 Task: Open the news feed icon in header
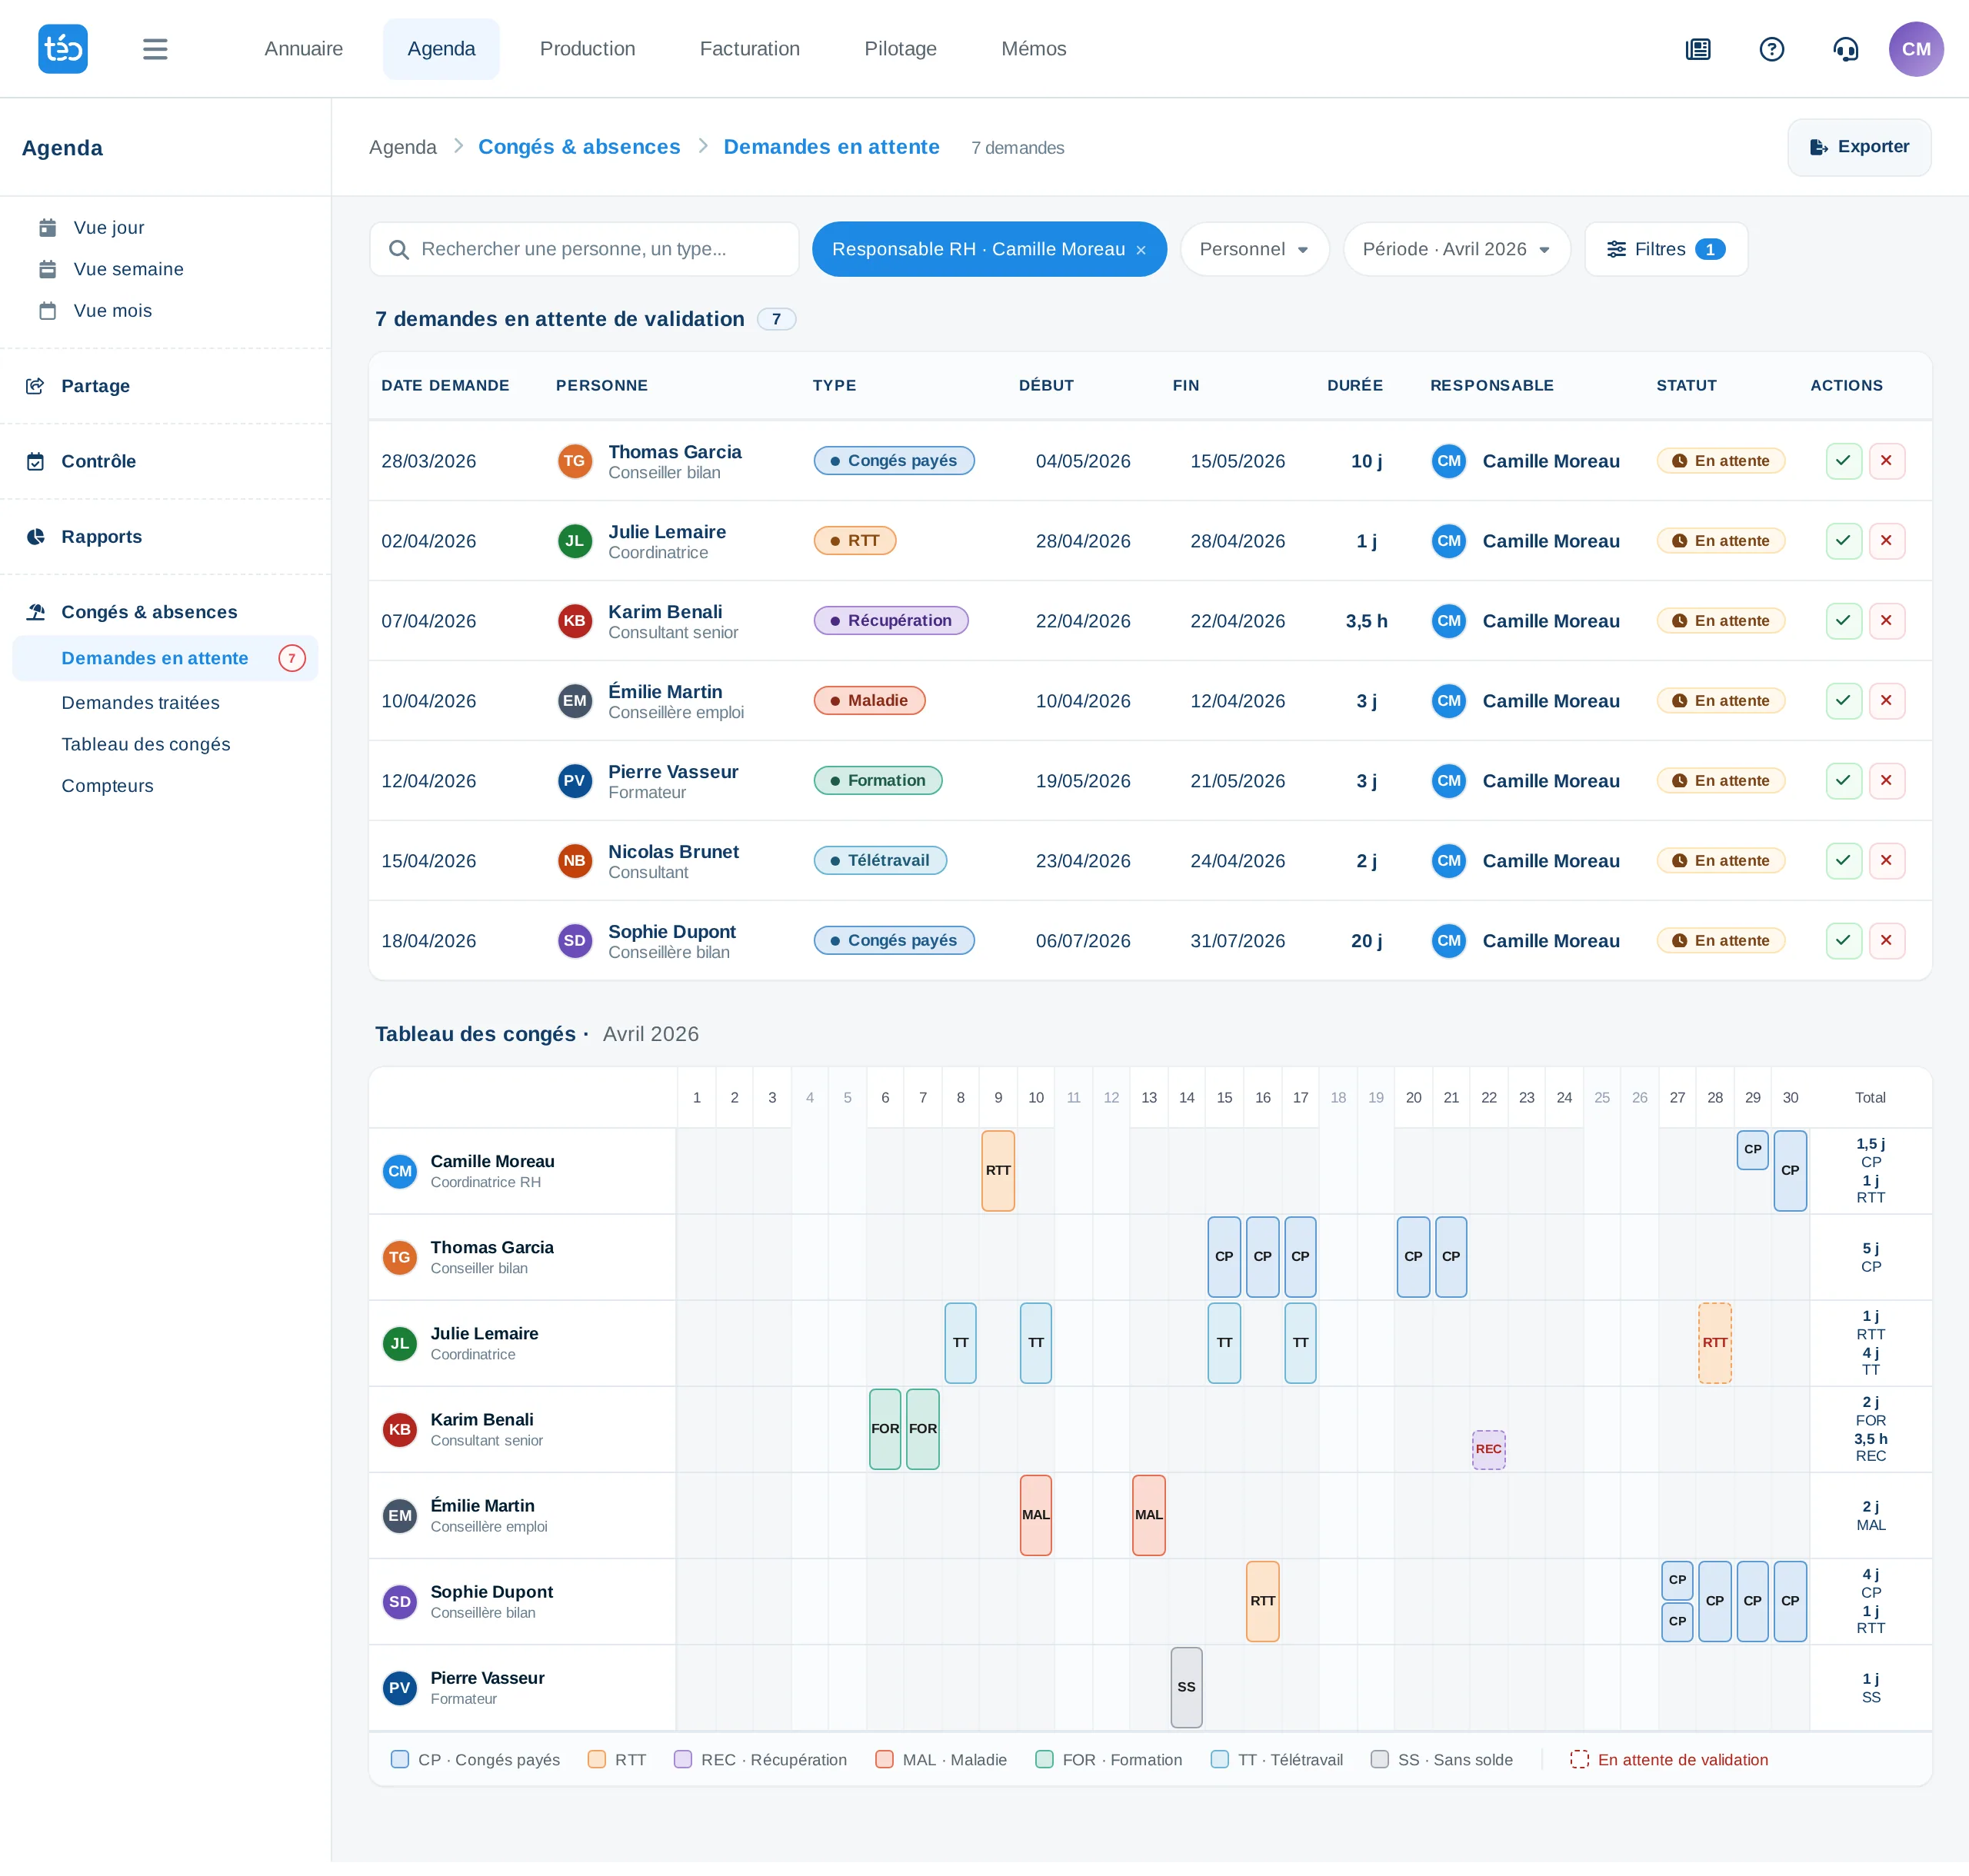point(1697,49)
